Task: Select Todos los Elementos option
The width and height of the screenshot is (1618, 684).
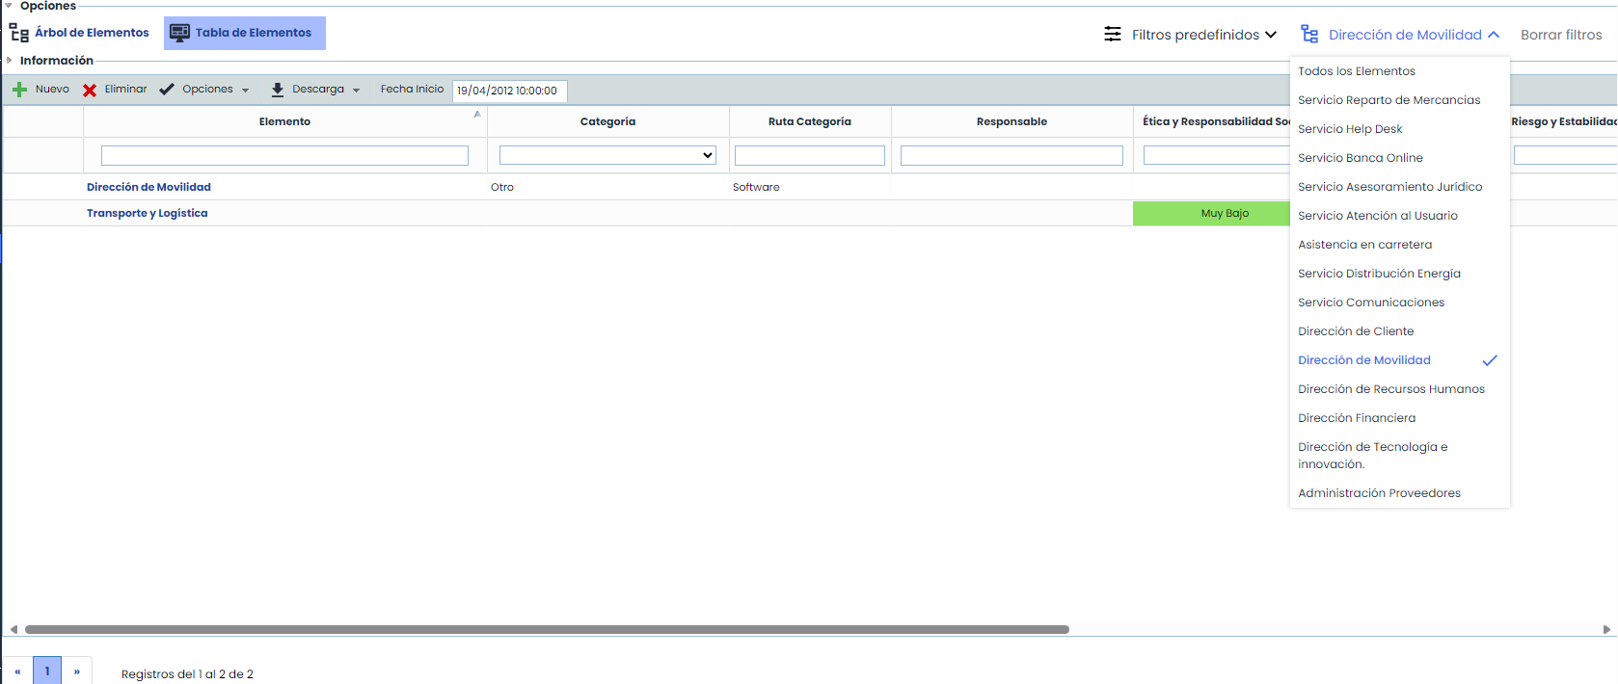Action: (x=1357, y=71)
